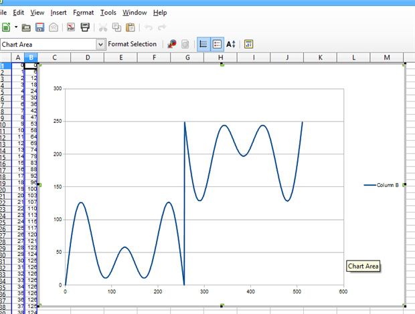Open the Insert menu

pos(58,12)
